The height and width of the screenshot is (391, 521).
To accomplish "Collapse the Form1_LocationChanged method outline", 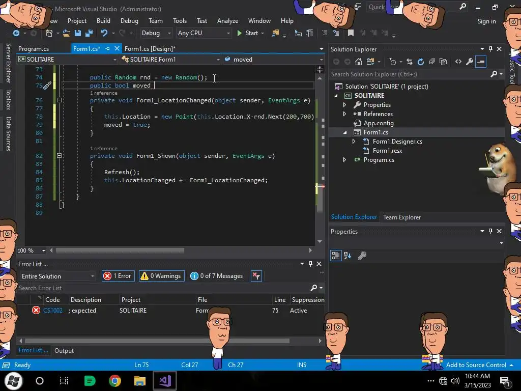I will [59, 100].
